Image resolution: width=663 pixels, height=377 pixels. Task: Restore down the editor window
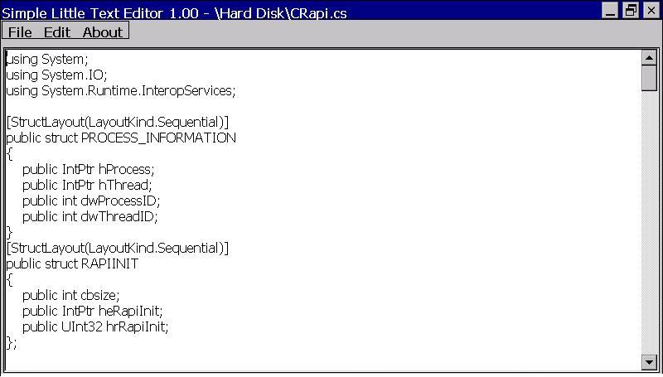[631, 11]
